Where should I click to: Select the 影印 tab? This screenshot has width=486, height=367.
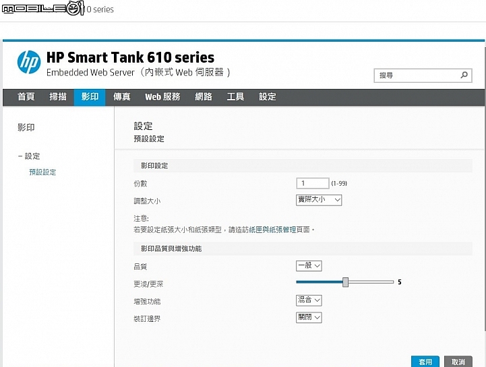click(90, 97)
